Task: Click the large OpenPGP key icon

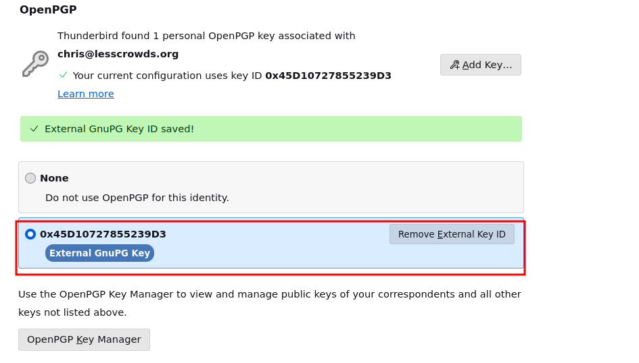Action: click(35, 64)
